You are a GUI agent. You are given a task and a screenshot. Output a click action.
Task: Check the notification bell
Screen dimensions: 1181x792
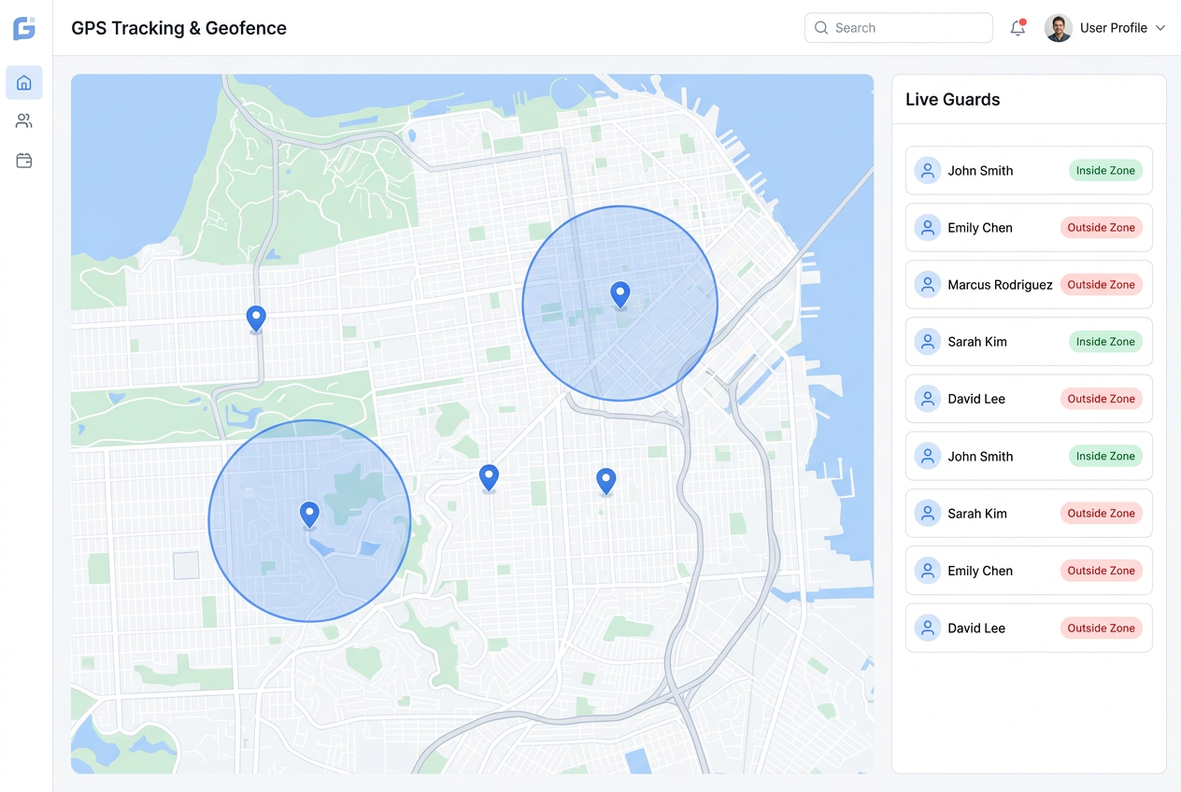pyautogui.click(x=1017, y=28)
